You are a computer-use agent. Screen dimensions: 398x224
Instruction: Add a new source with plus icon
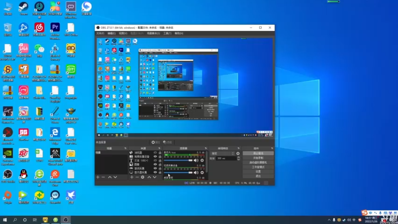click(x=131, y=177)
